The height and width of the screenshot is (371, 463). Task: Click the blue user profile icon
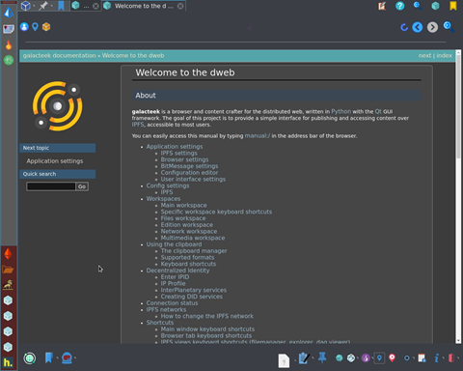pyautogui.click(x=24, y=27)
